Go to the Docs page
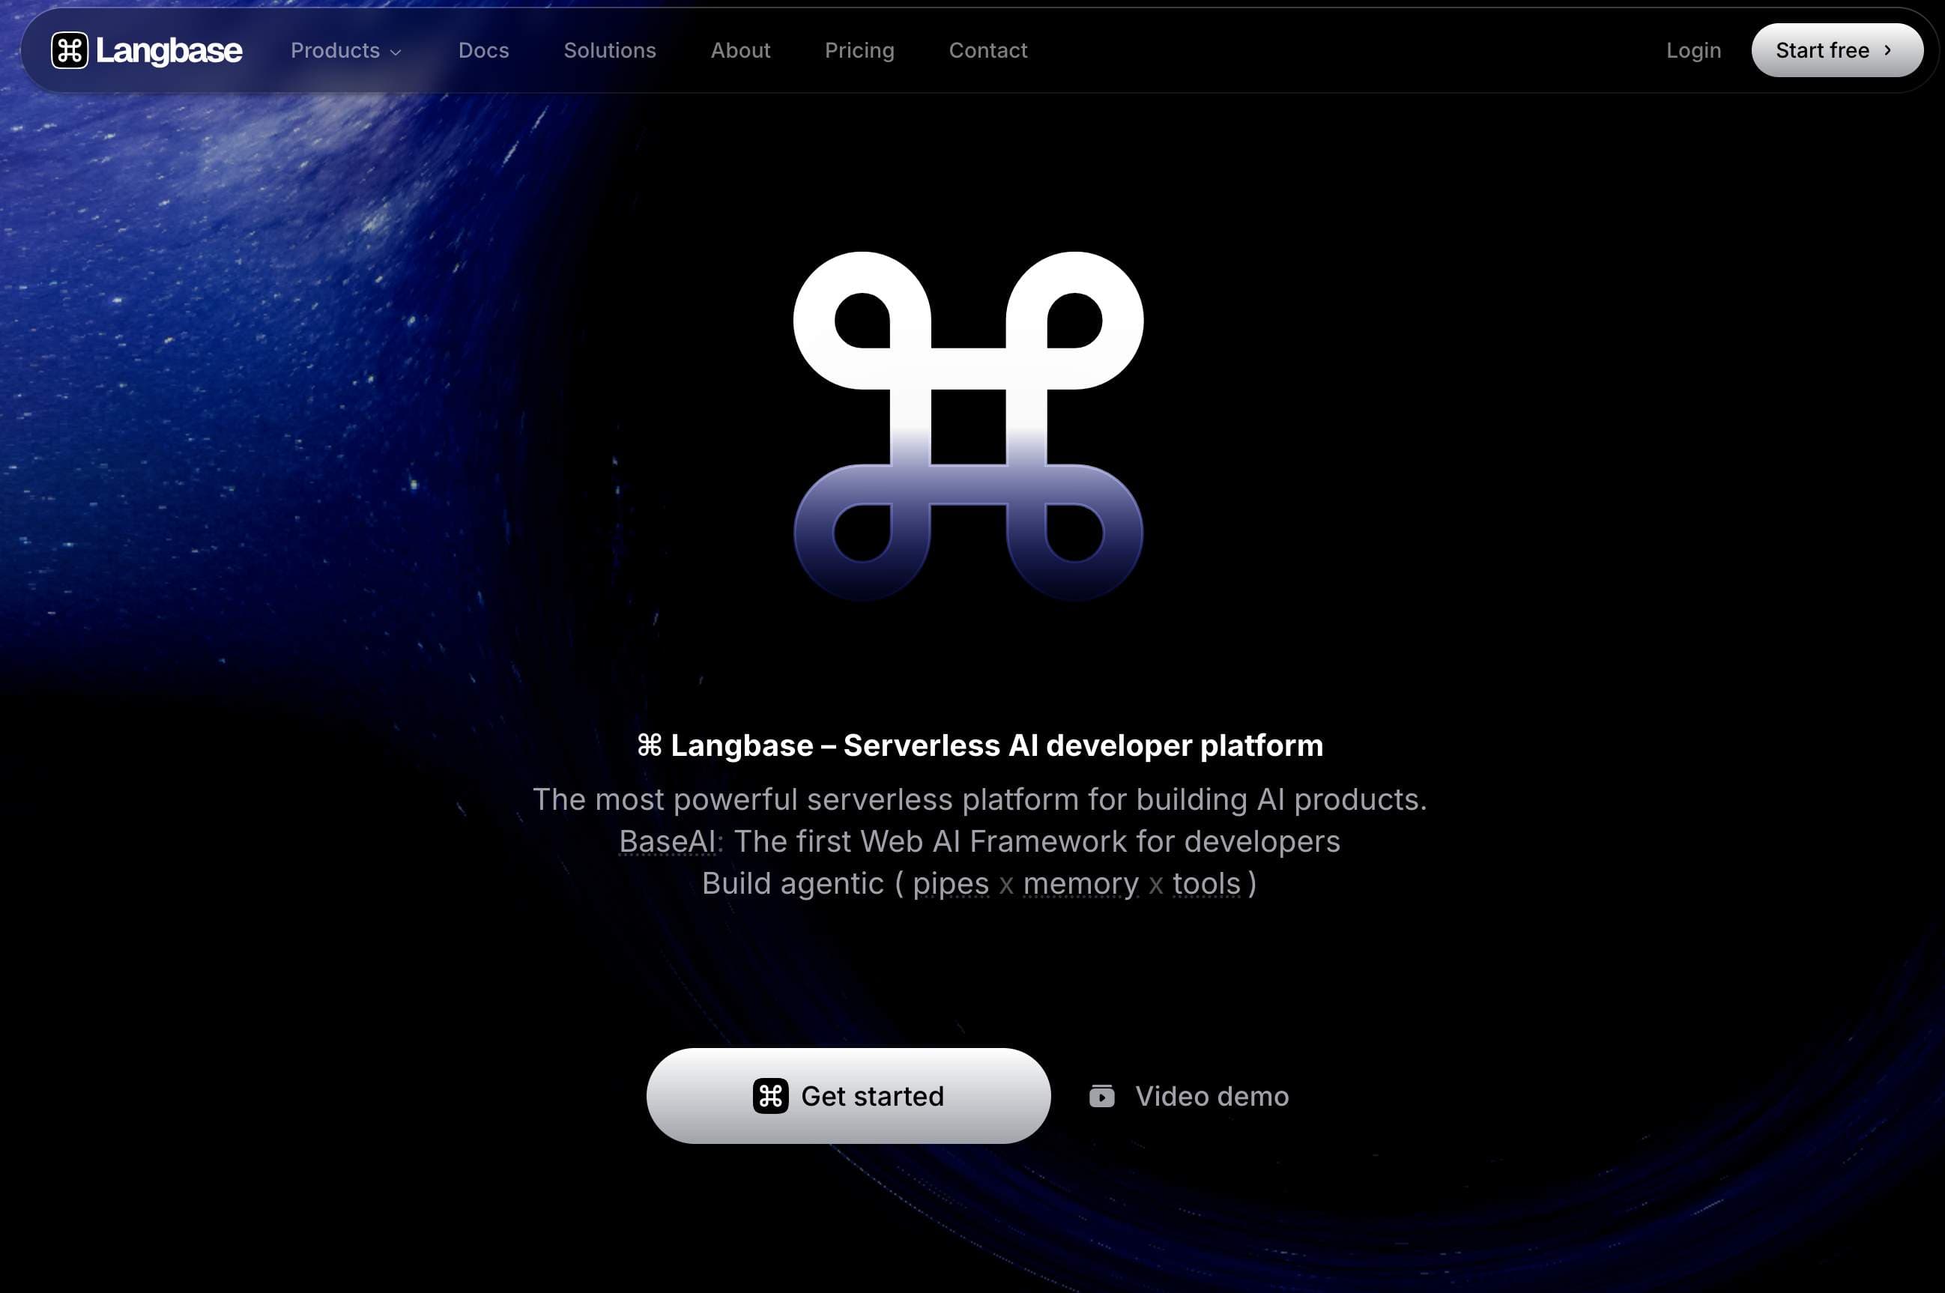Image resolution: width=1945 pixels, height=1293 pixels. coord(483,50)
